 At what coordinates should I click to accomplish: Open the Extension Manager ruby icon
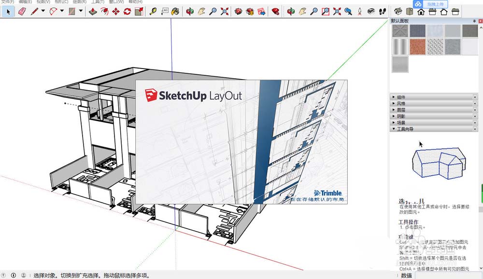275,12
